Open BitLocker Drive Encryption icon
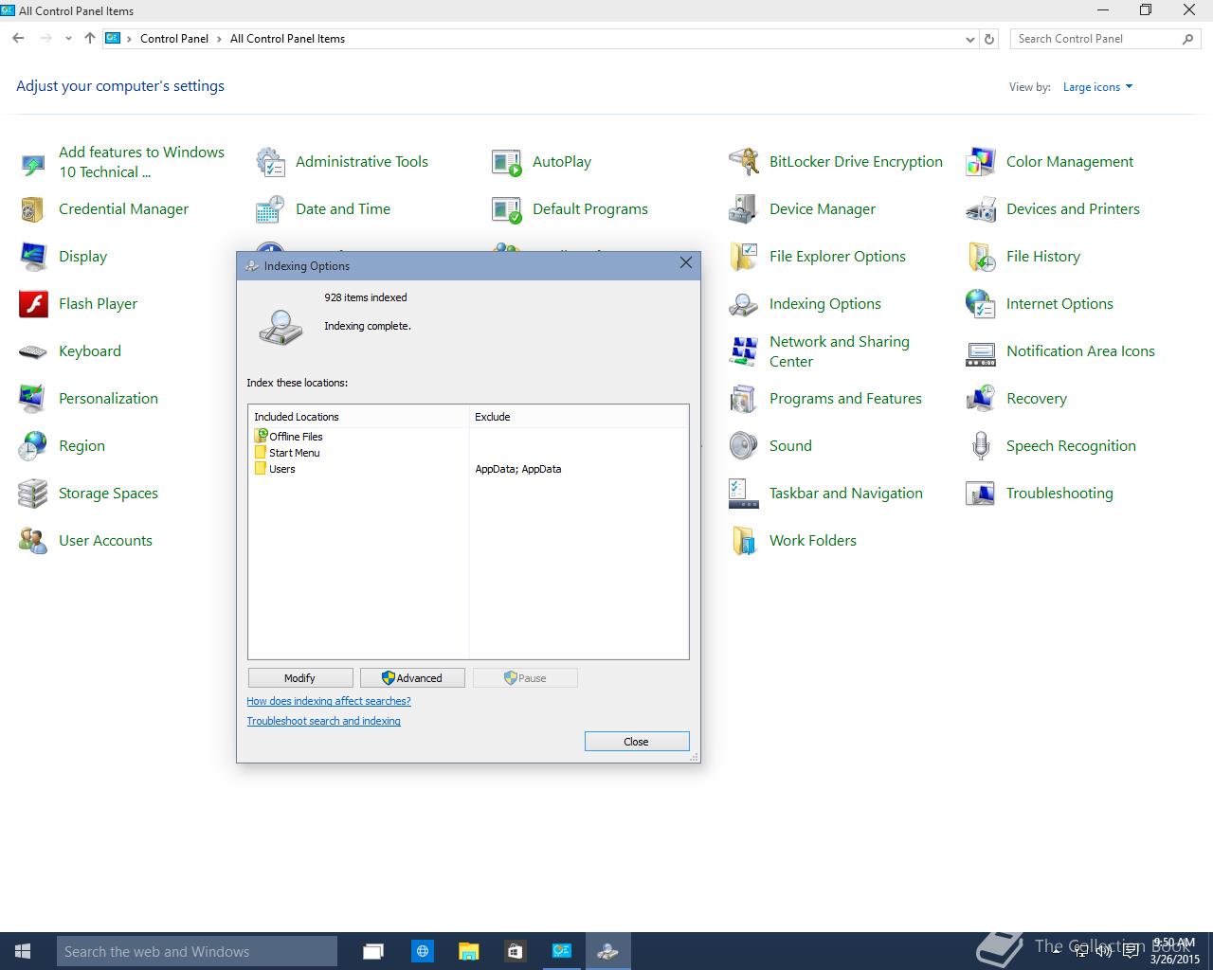The width and height of the screenshot is (1213, 970). (744, 162)
